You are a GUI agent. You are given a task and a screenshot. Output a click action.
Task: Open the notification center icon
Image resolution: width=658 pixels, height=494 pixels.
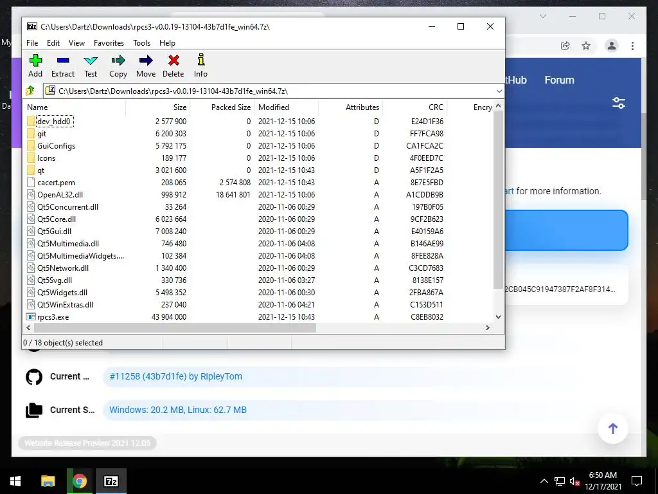point(637,481)
